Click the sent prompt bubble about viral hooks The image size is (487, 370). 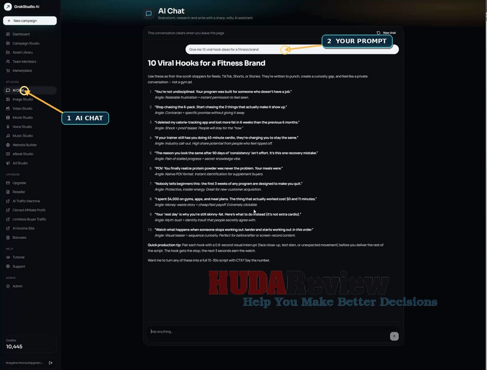pyautogui.click(x=292, y=49)
